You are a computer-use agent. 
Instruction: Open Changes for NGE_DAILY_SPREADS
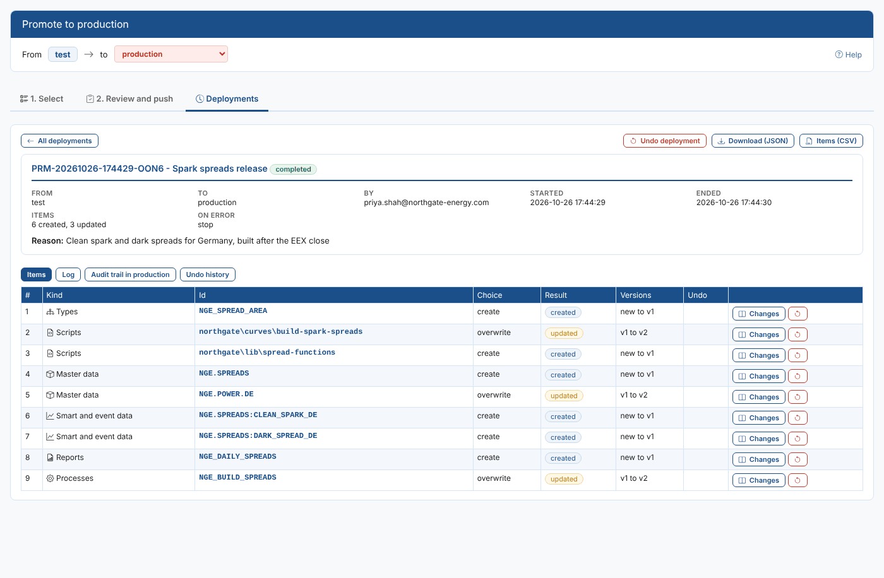tap(759, 459)
